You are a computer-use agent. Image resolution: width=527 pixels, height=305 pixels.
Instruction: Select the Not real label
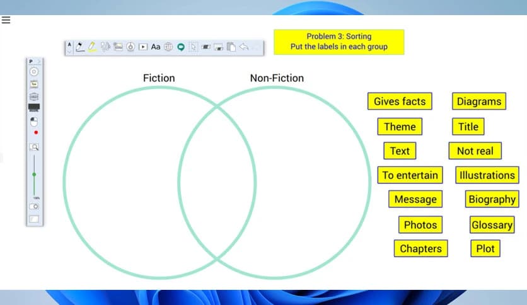(x=475, y=151)
